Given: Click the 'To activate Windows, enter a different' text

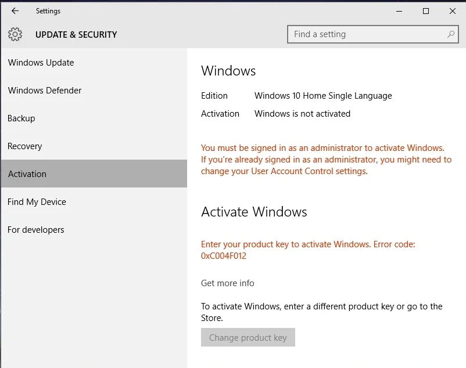Looking at the screenshot, I should (321, 312).
